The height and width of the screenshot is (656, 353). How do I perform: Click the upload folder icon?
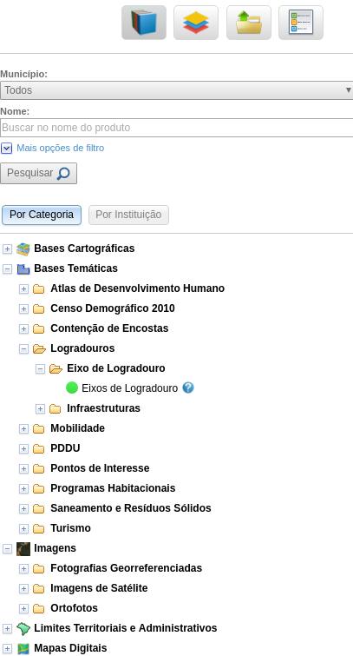coord(249,23)
